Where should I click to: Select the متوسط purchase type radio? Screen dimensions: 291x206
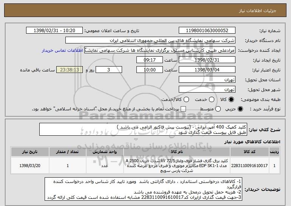tap(218, 109)
